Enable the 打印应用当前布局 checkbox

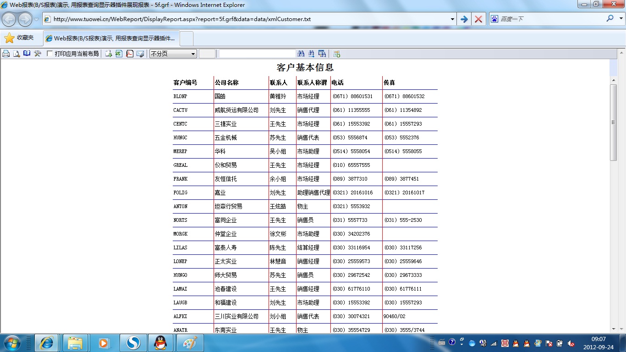click(50, 54)
